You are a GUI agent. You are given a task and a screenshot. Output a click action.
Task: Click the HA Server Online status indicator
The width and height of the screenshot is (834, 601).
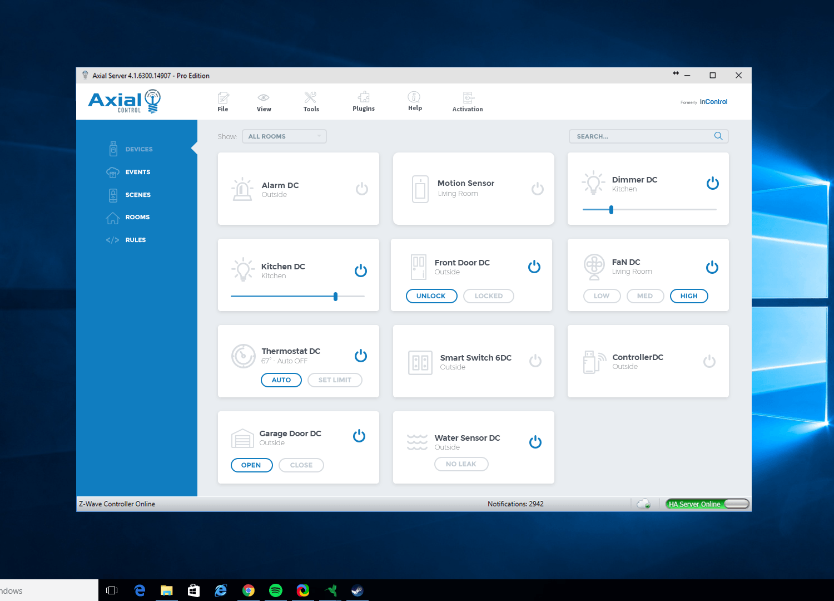(x=707, y=504)
